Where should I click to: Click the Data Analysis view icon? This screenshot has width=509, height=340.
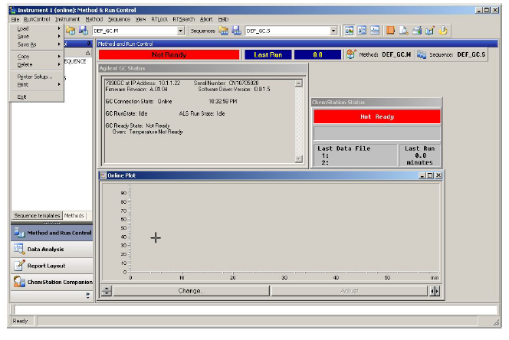click(x=19, y=249)
